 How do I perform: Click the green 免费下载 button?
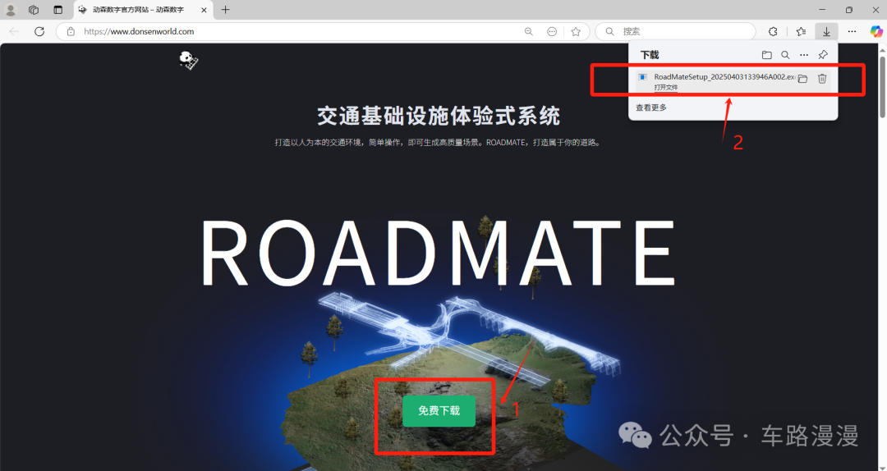coord(439,411)
